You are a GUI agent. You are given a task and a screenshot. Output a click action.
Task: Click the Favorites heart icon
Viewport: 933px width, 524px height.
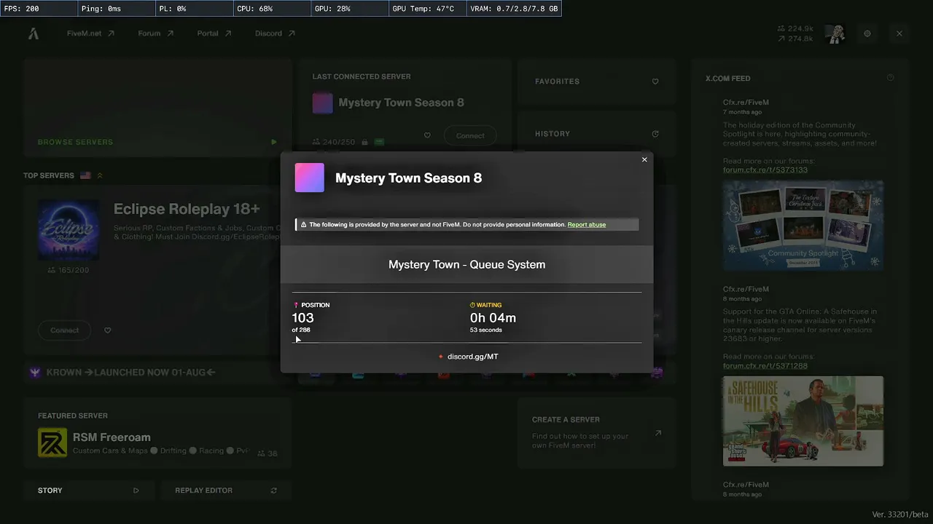655,82
